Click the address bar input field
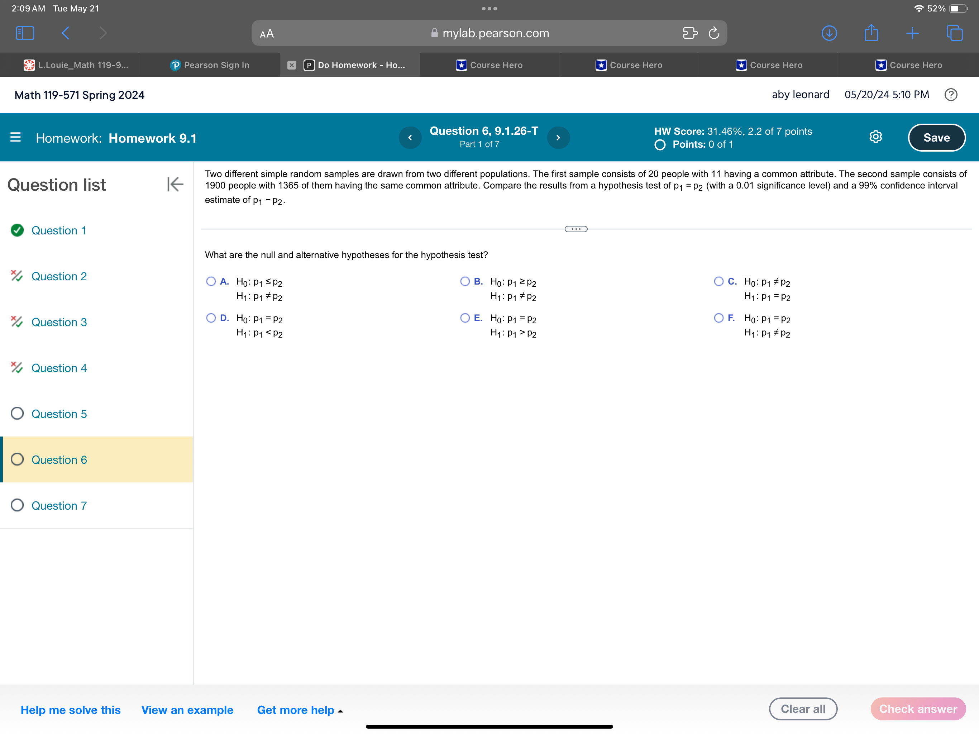 tap(489, 33)
